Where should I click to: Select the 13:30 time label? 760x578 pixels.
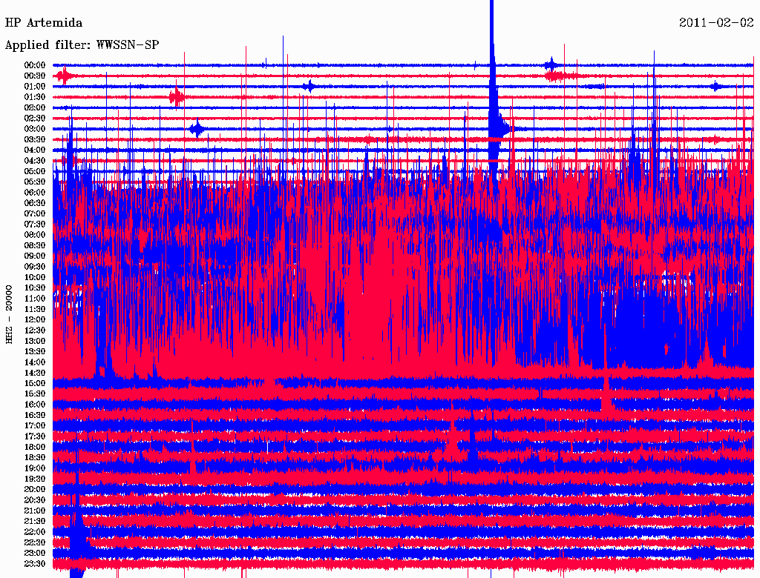(35, 352)
